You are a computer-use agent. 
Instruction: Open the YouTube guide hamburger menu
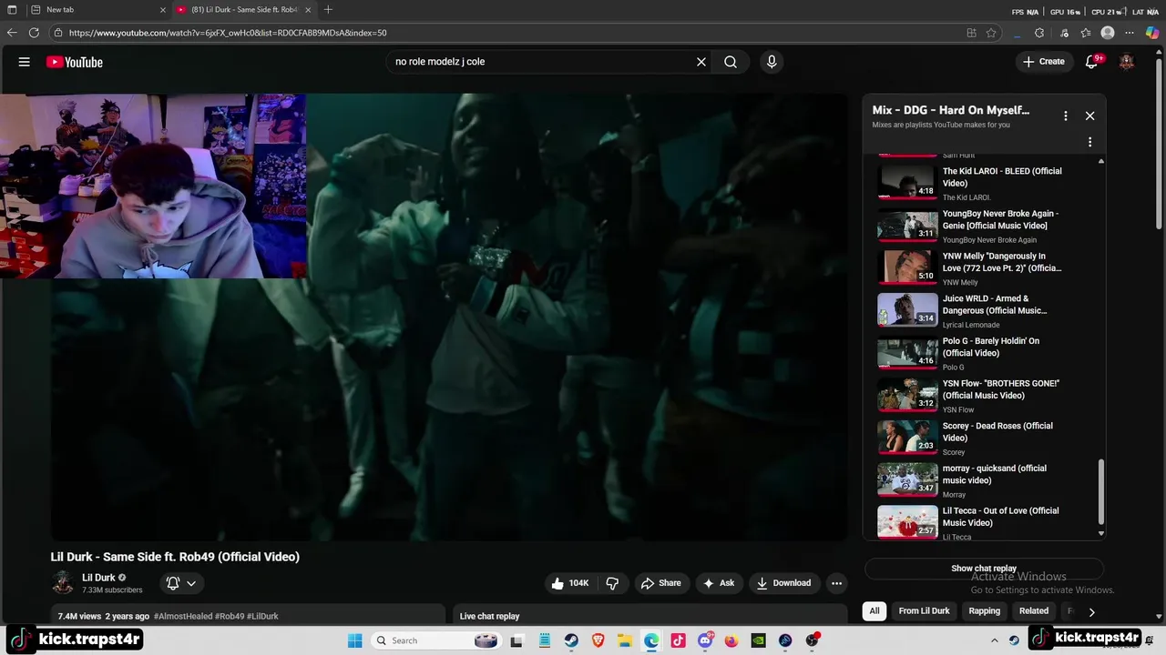point(25,62)
